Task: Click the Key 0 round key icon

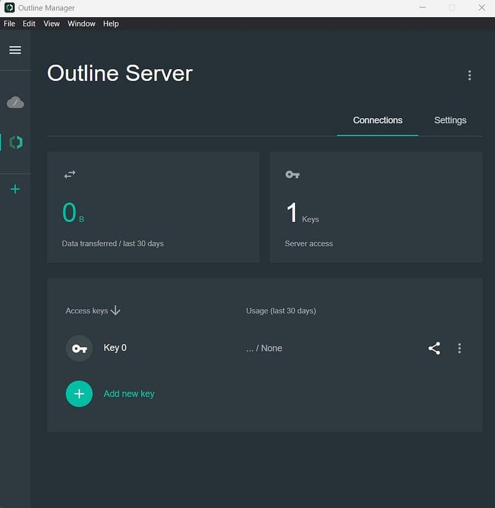Action: click(x=79, y=349)
